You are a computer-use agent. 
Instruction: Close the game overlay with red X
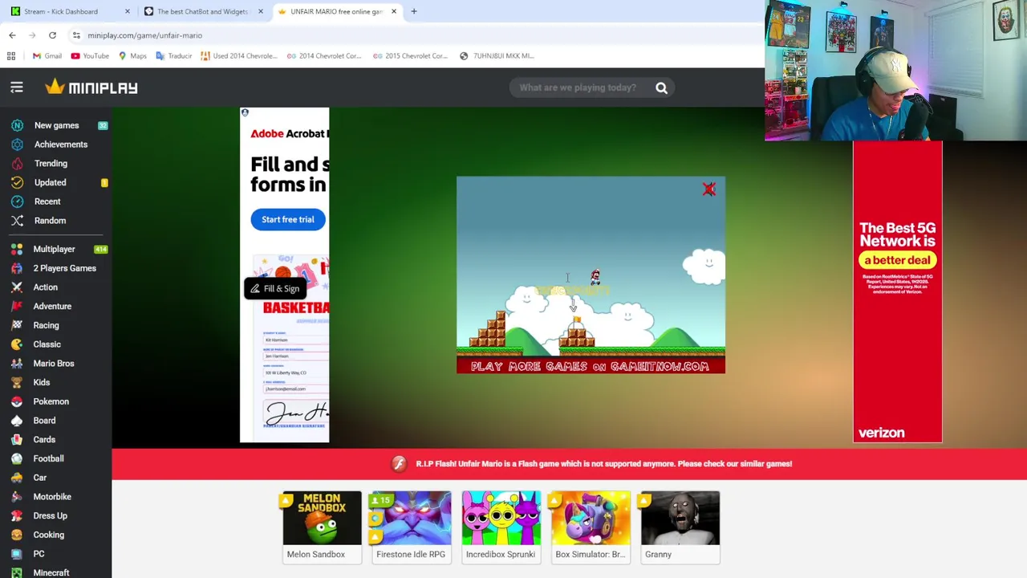pos(709,189)
